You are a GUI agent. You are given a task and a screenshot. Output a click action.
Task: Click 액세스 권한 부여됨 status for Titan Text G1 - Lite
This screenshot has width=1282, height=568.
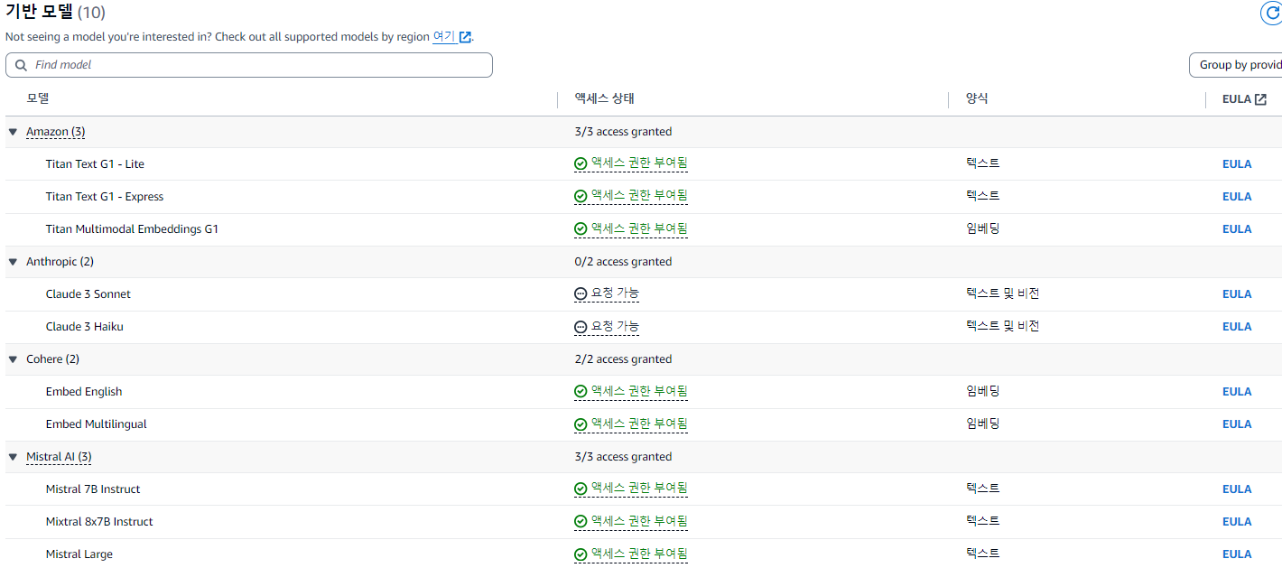point(639,163)
